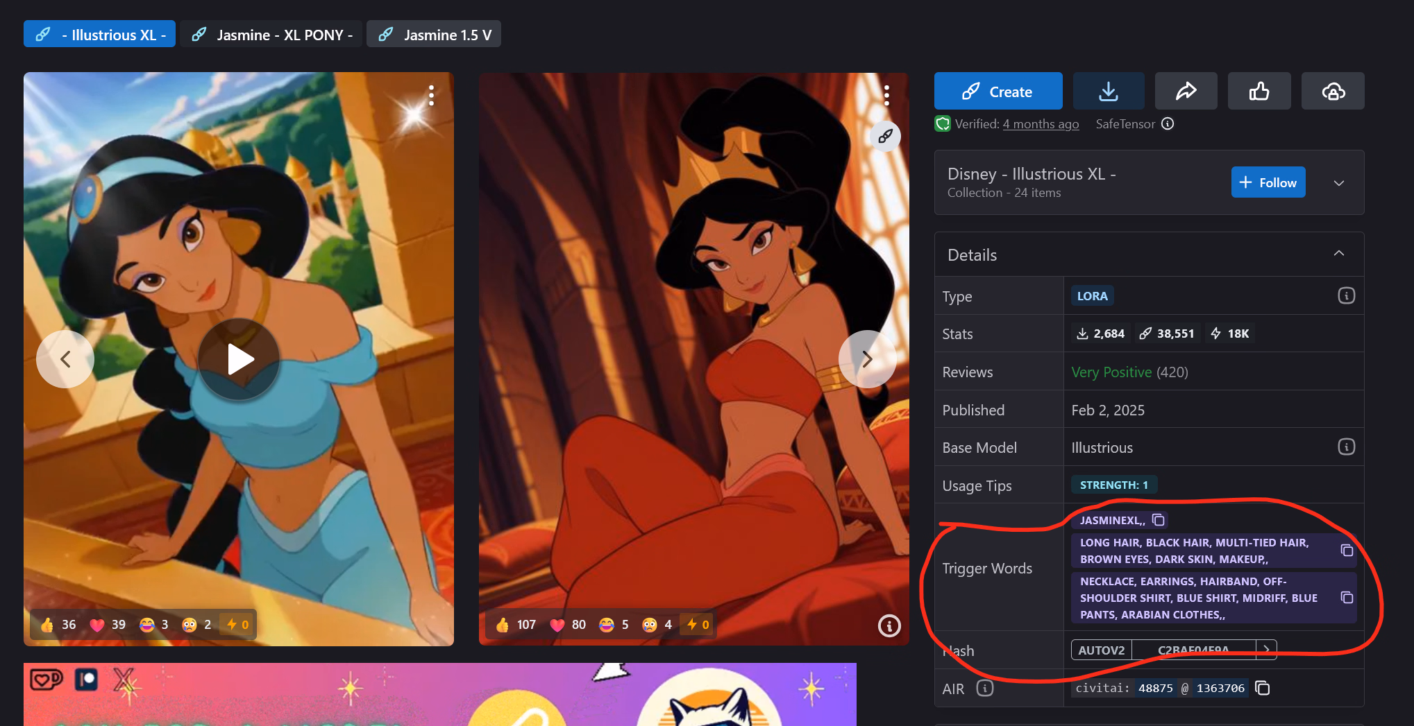The image size is (1414, 726).
Task: Copy the LONG HAIR, BLACK HAIR trigger words
Action: pos(1347,551)
